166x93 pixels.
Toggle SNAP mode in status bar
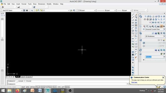[23, 87]
